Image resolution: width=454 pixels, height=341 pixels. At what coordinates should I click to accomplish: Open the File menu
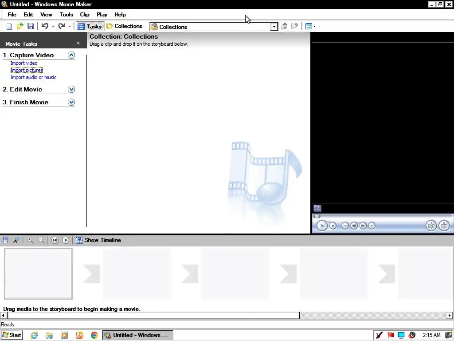pyautogui.click(x=12, y=15)
